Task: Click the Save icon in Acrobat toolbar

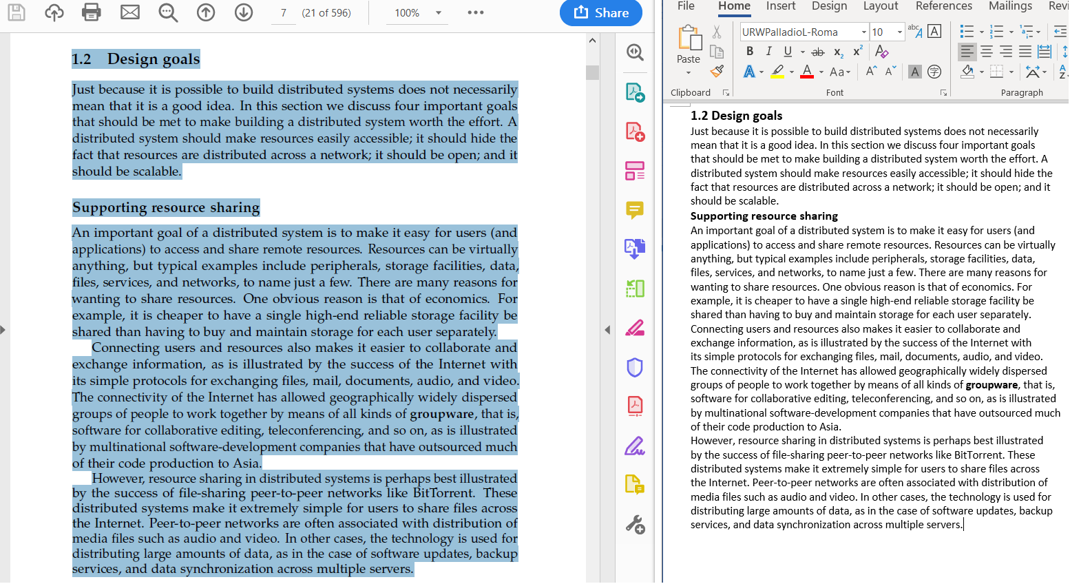Action: 17,12
